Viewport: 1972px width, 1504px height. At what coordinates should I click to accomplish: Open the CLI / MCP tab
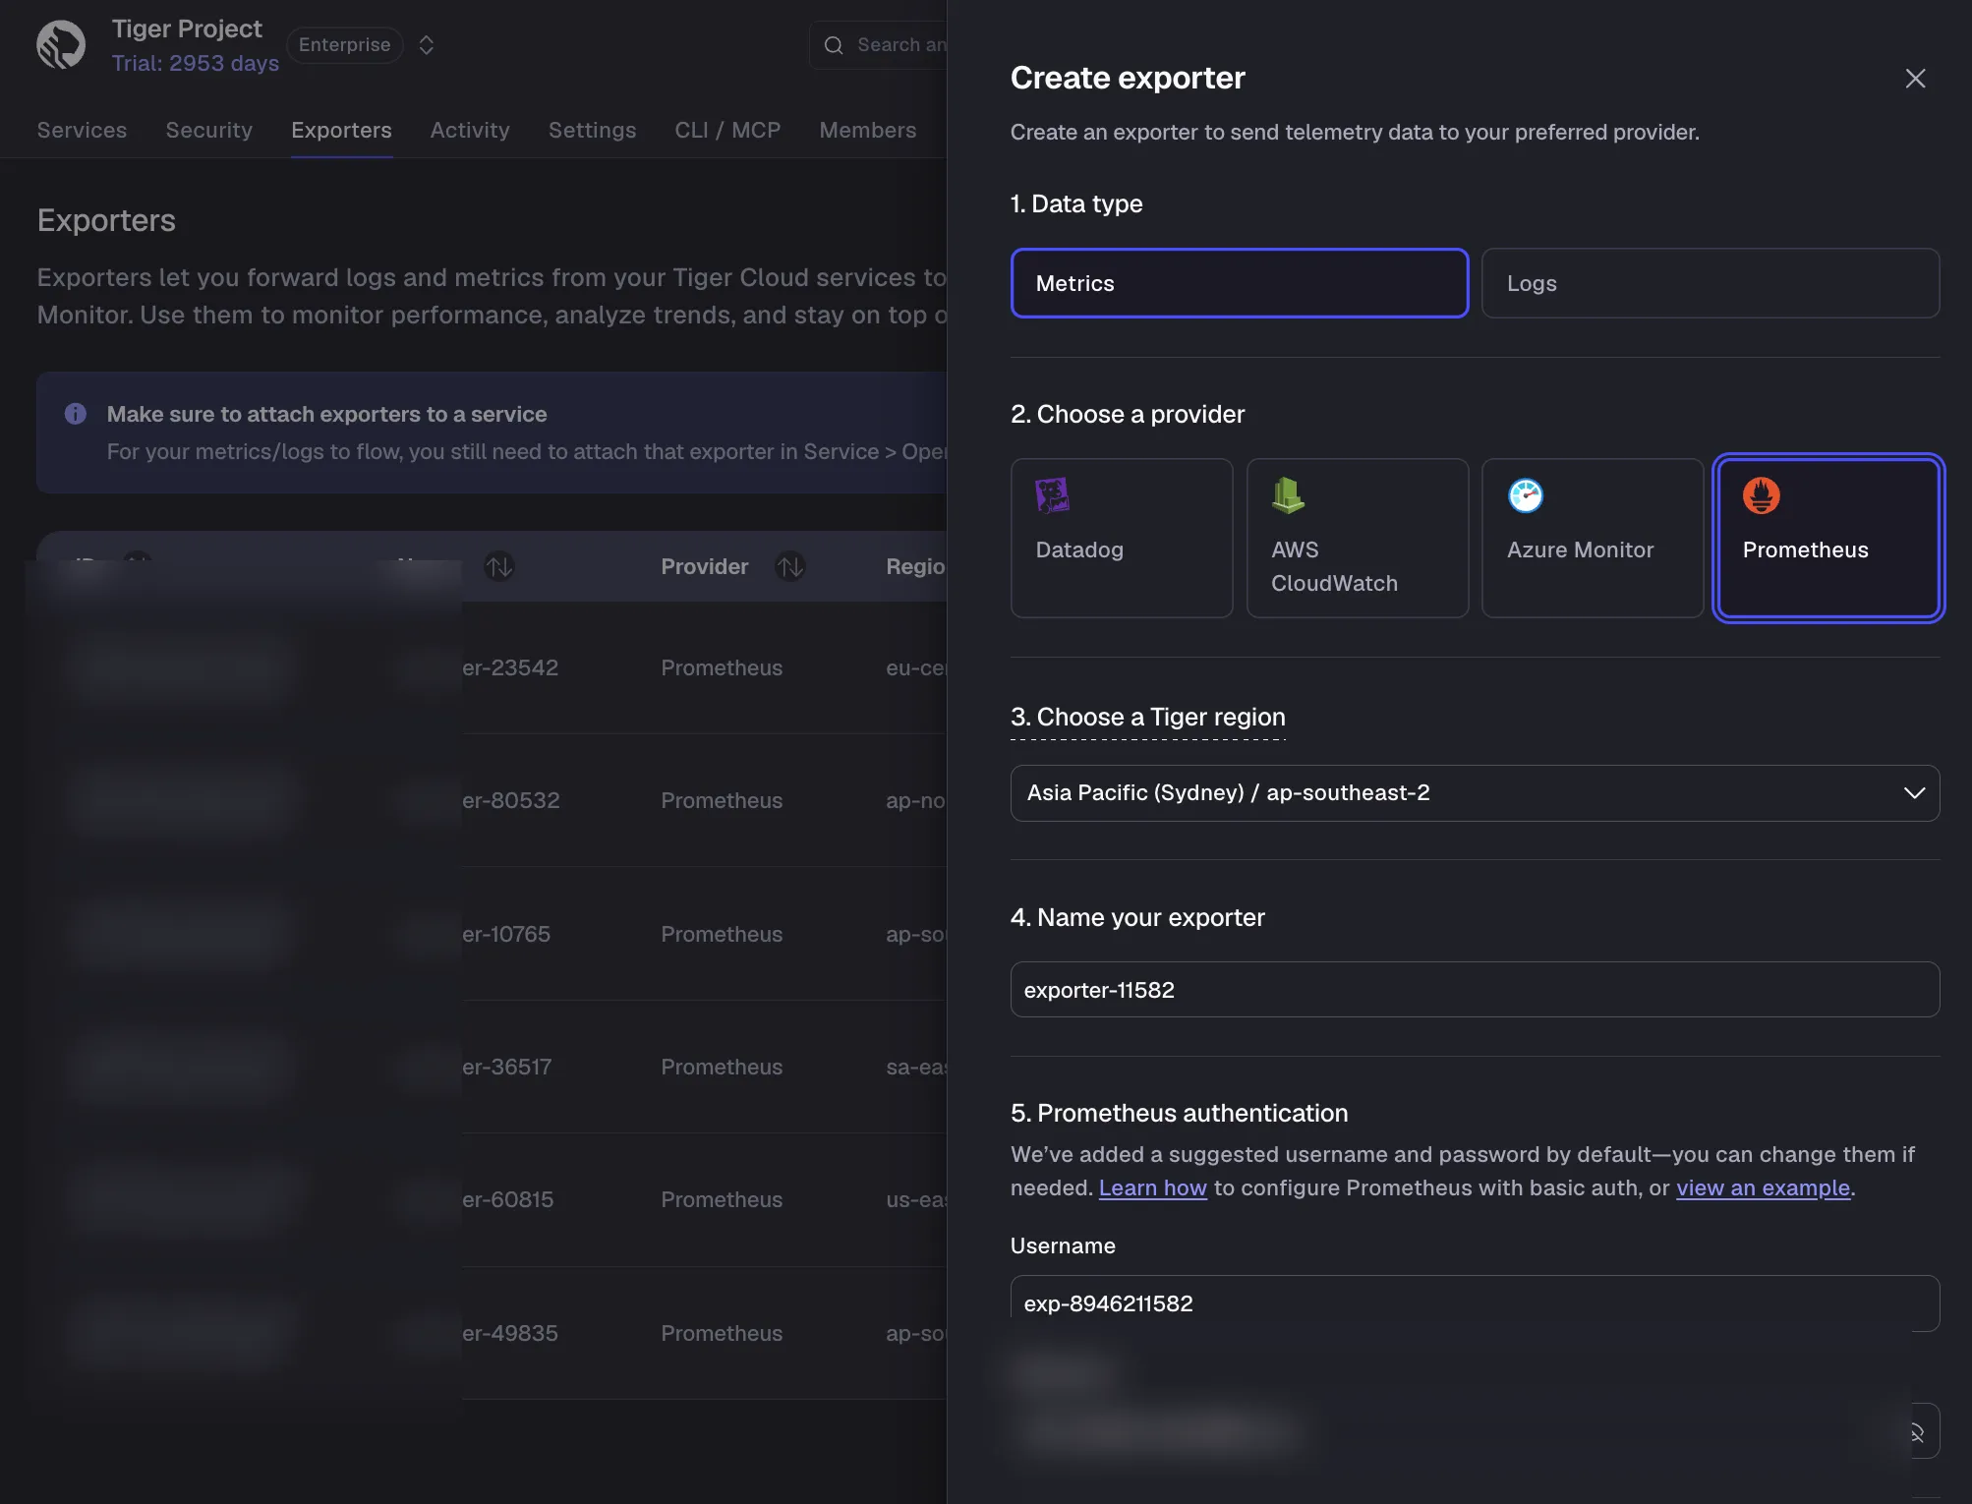click(x=727, y=130)
